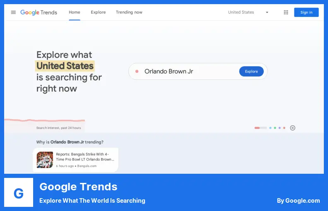
Task: Select the last red carousel dot
Action: [x=284, y=128]
